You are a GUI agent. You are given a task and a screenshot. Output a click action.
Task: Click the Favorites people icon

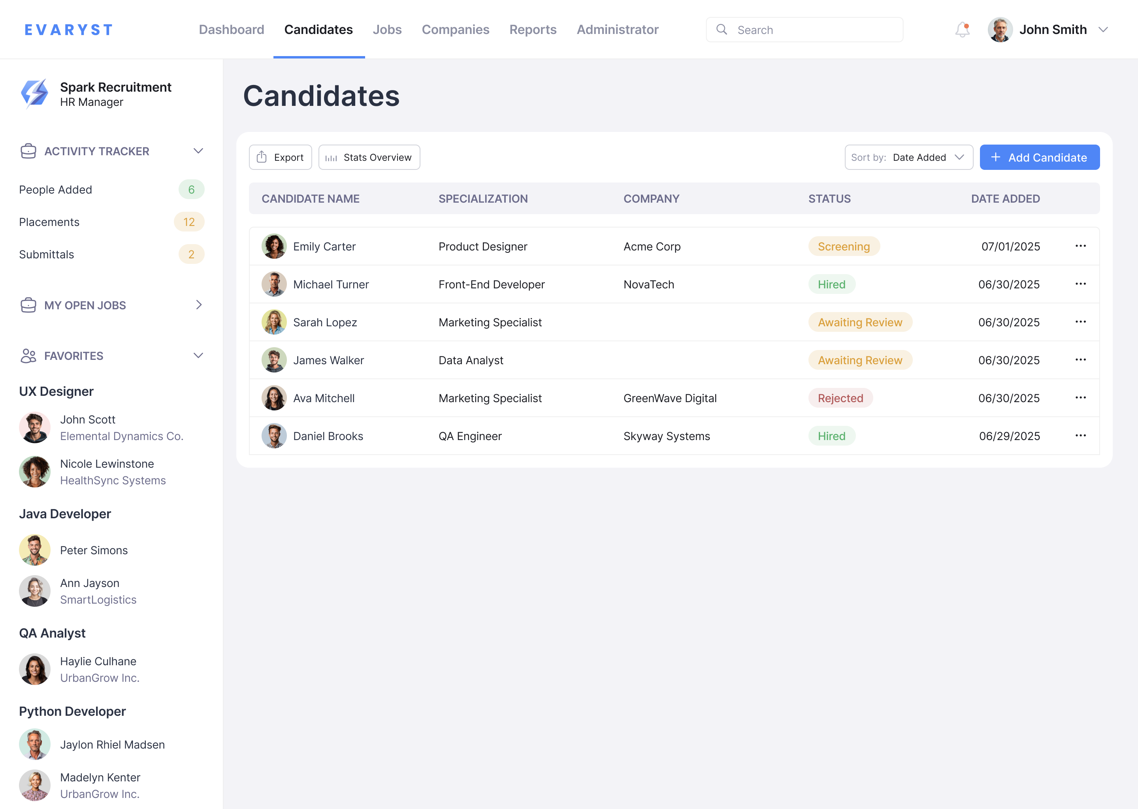(28, 356)
